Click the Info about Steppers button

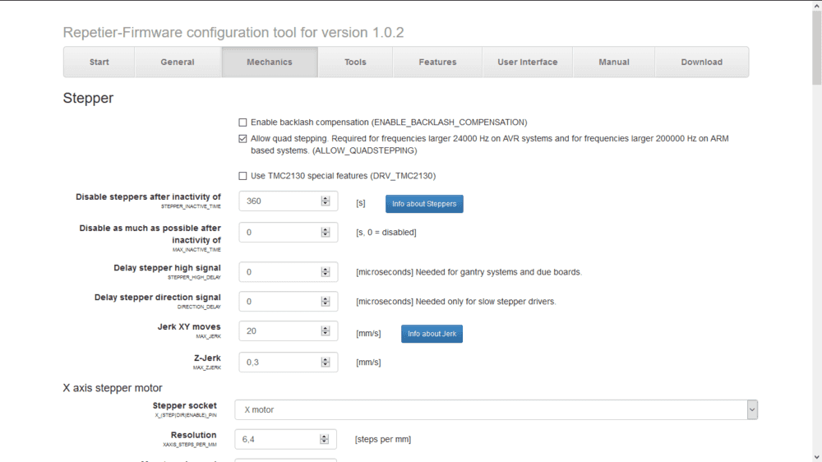[x=424, y=204]
